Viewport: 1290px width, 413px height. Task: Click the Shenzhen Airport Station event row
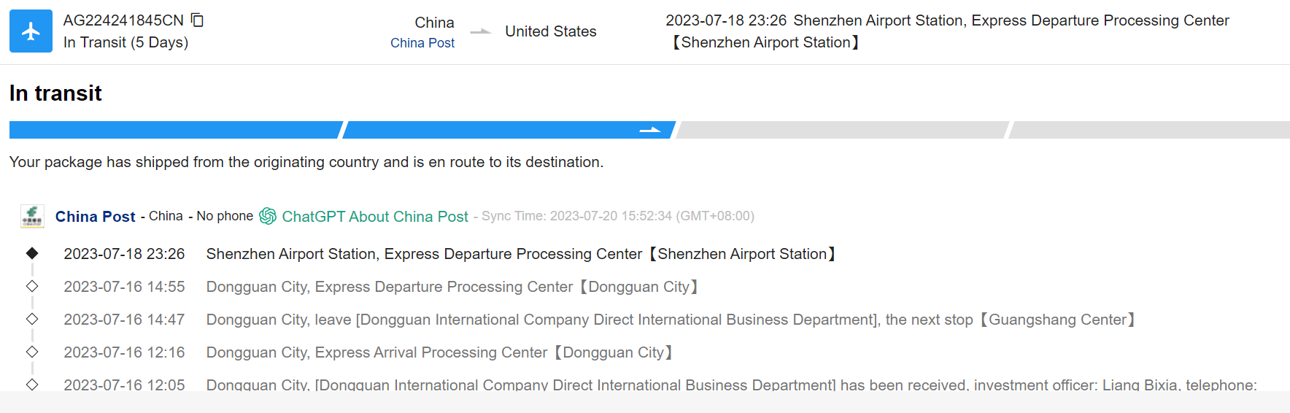click(x=520, y=254)
